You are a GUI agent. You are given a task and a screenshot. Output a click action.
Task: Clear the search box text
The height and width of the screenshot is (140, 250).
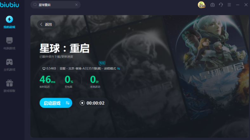76,5
